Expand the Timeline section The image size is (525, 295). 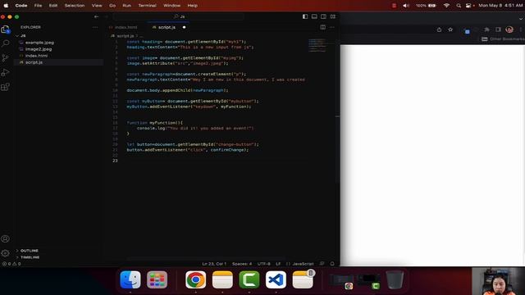(x=30, y=257)
